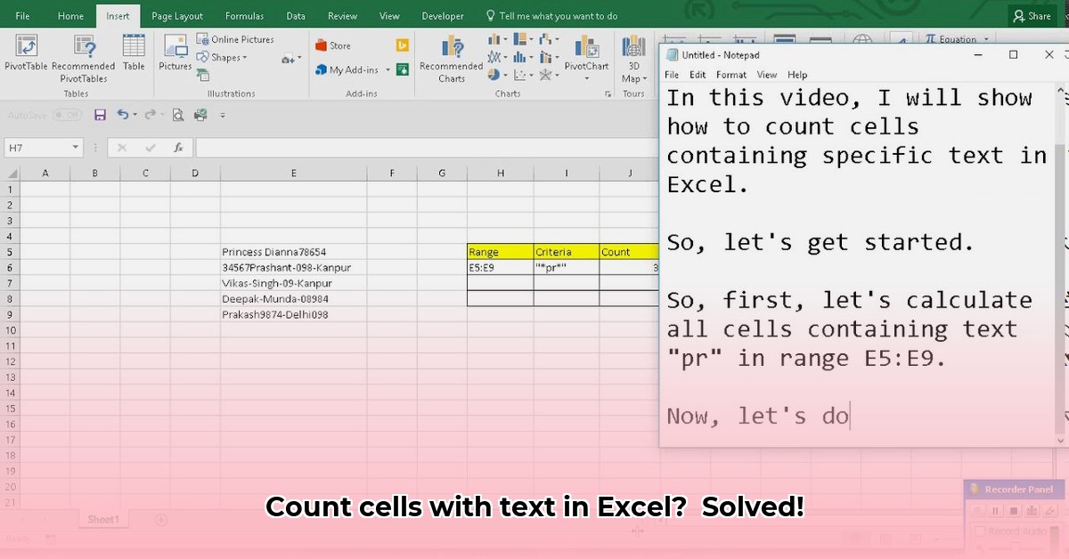This screenshot has width=1069, height=559.
Task: Redo the last action
Action: 150,115
